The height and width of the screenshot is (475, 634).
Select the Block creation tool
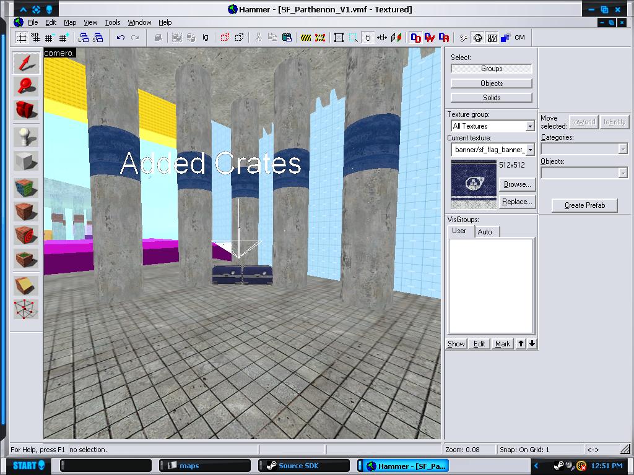tap(26, 161)
